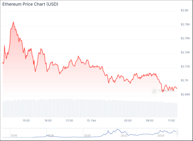Click the 15:00 time axis label

[26, 121]
